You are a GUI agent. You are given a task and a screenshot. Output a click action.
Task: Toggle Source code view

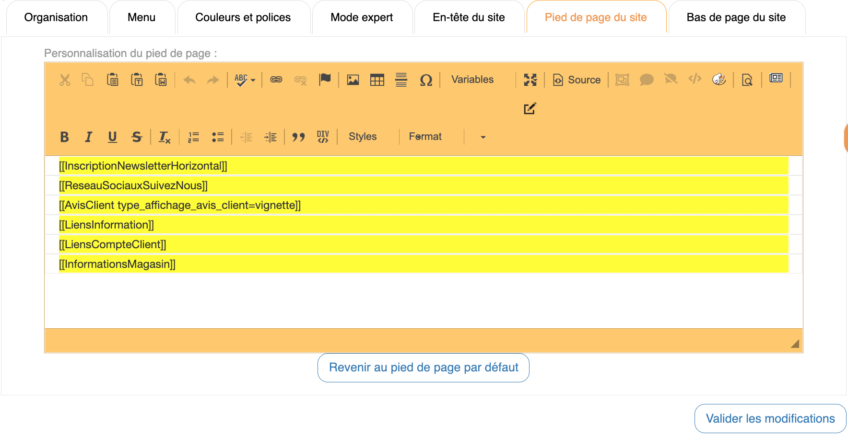(577, 80)
